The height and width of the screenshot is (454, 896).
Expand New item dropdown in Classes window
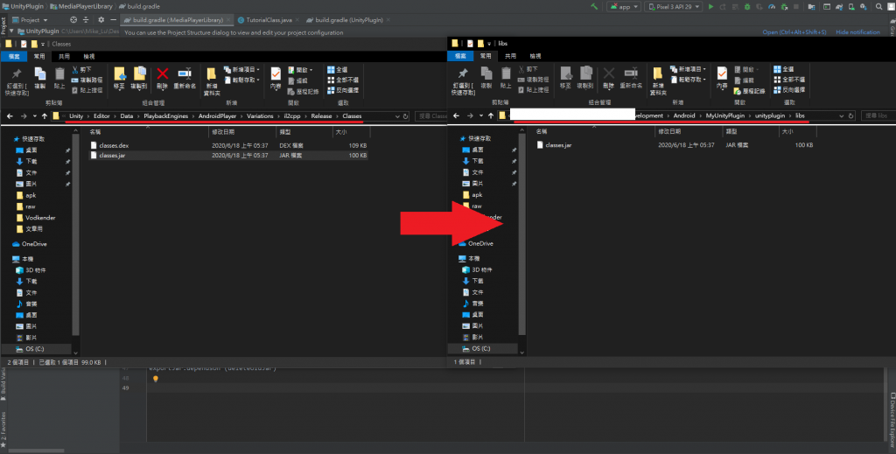[242, 70]
